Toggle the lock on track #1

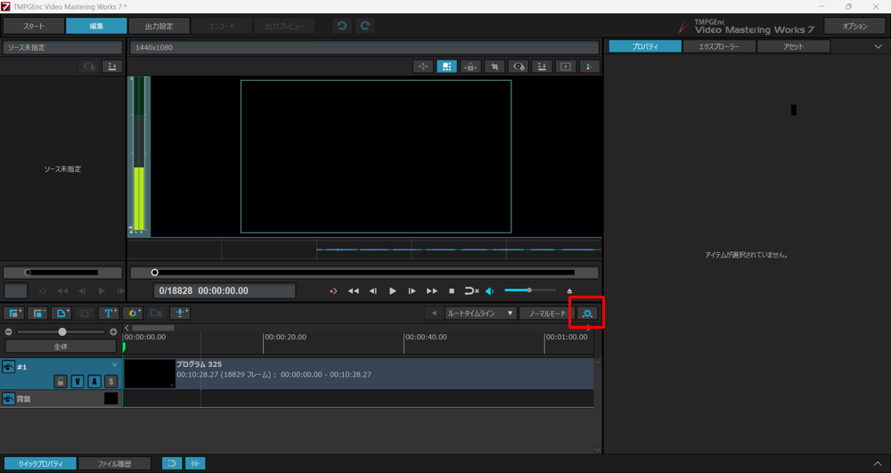pyautogui.click(x=61, y=381)
